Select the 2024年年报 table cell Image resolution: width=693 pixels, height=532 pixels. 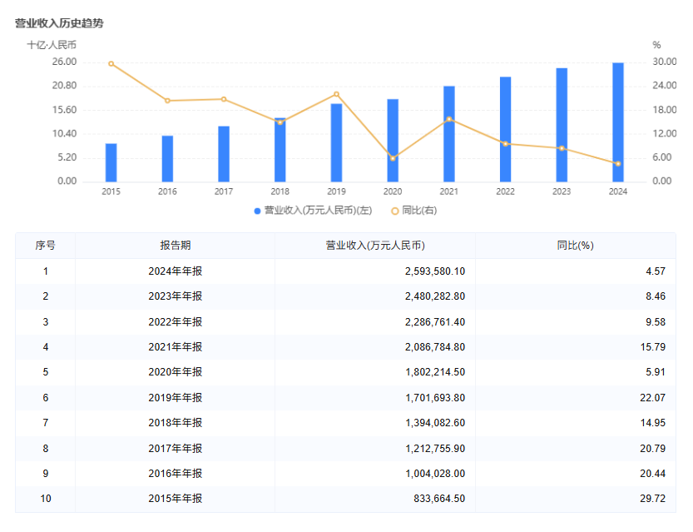tap(176, 271)
